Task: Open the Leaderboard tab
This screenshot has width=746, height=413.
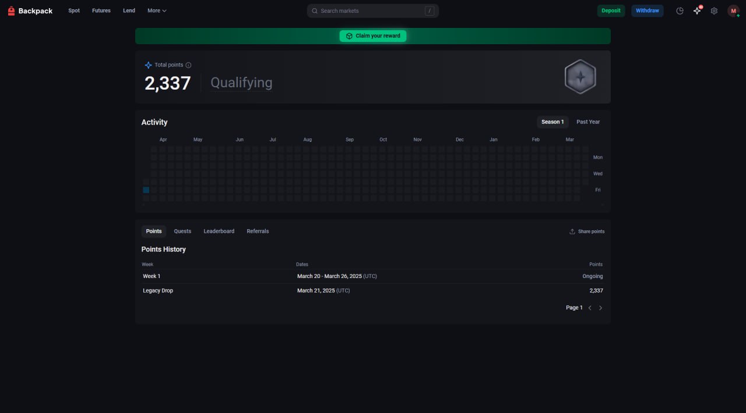Action: 219,231
